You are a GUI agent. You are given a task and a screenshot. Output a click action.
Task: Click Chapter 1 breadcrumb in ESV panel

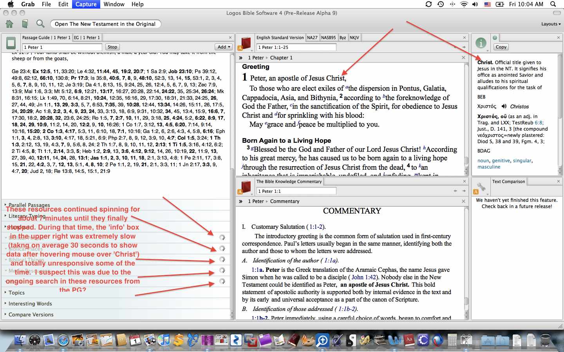281,57
